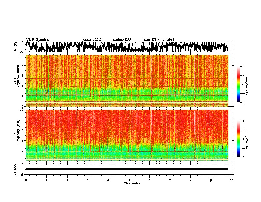The width and height of the screenshot is (261, 202).
Task: Select the date text "Aug.2 , 2017"
Action: coord(92,40)
